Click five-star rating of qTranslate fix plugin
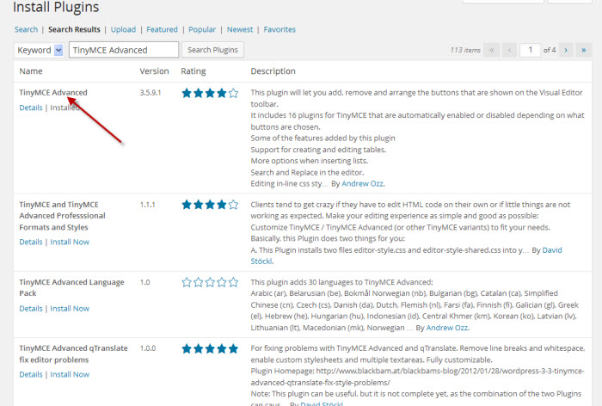 (210, 348)
